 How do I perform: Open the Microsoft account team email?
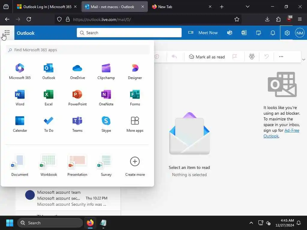[68, 198]
